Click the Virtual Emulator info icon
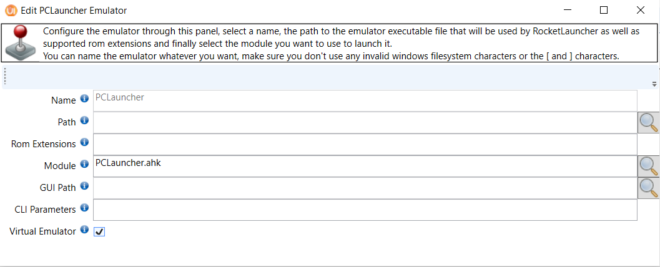This screenshot has width=660, height=267. (x=84, y=230)
